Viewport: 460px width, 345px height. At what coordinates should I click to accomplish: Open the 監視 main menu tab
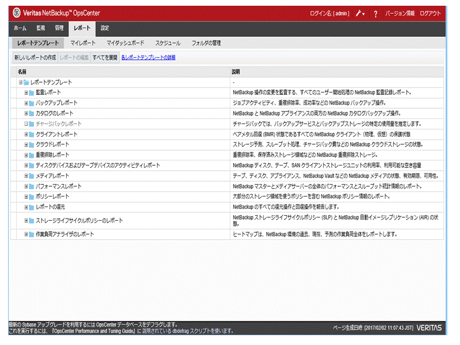coord(40,28)
